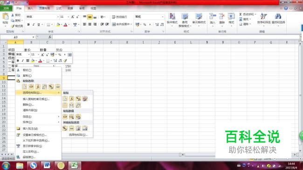
Task: Click the Formulas (fx) icon under 粘贴选项 in the context menu
Action: click(x=38, y=87)
